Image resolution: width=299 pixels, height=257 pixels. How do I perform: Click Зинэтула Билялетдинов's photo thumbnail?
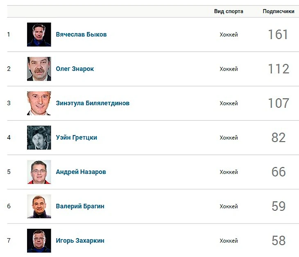click(x=39, y=103)
